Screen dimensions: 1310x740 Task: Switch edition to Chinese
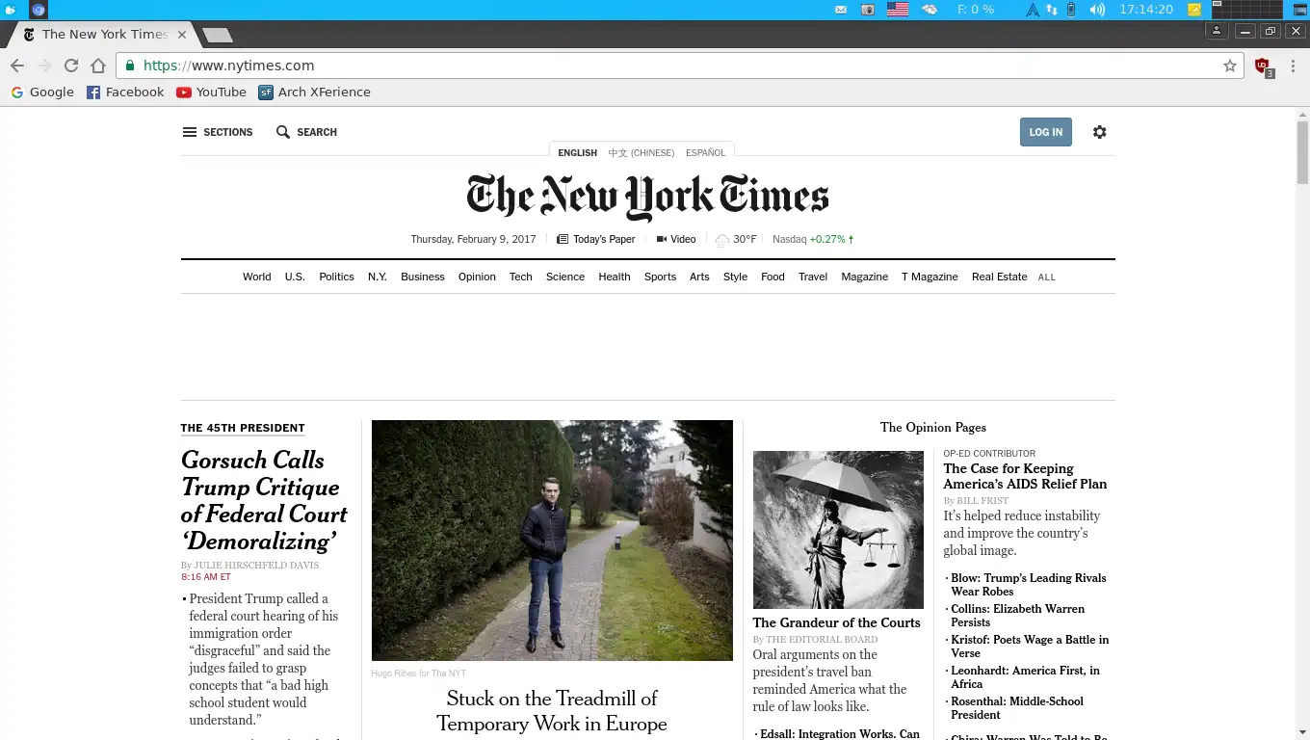[641, 153]
